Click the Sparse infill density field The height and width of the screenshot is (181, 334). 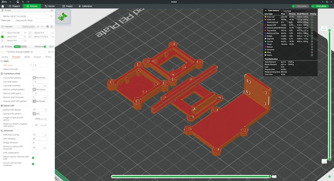point(40,110)
